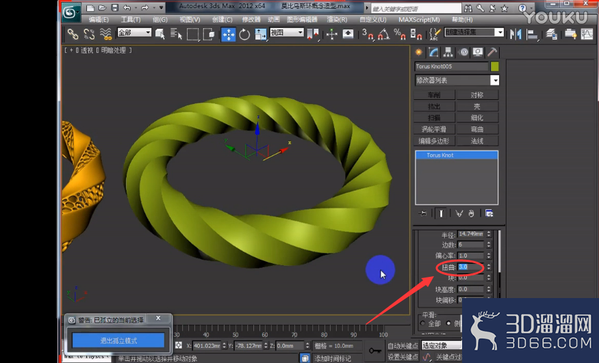Image resolution: width=599 pixels, height=363 pixels.
Task: Open Hierarchy command panel tab
Action: (x=448, y=52)
